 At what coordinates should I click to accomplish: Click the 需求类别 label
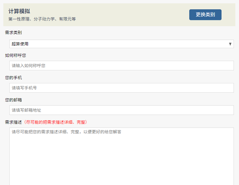[14, 32]
